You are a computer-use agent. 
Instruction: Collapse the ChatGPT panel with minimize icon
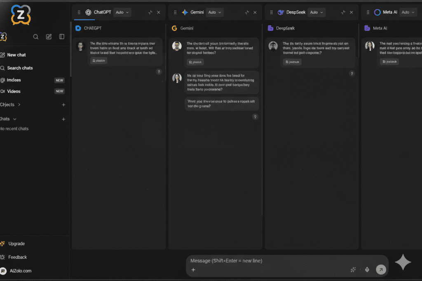click(150, 12)
